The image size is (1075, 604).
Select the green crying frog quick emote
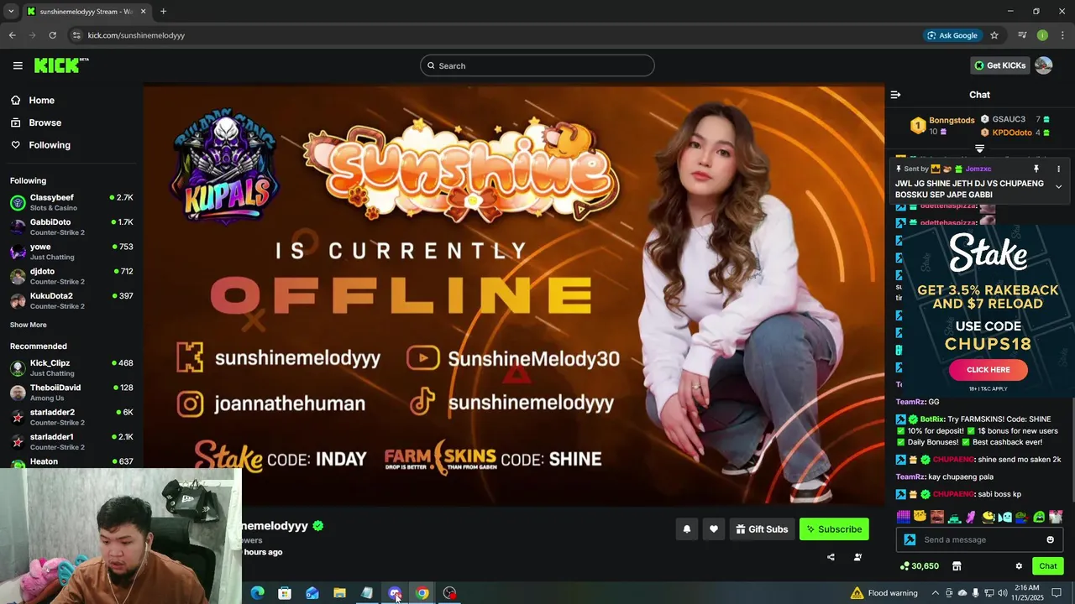pyautogui.click(x=1039, y=516)
